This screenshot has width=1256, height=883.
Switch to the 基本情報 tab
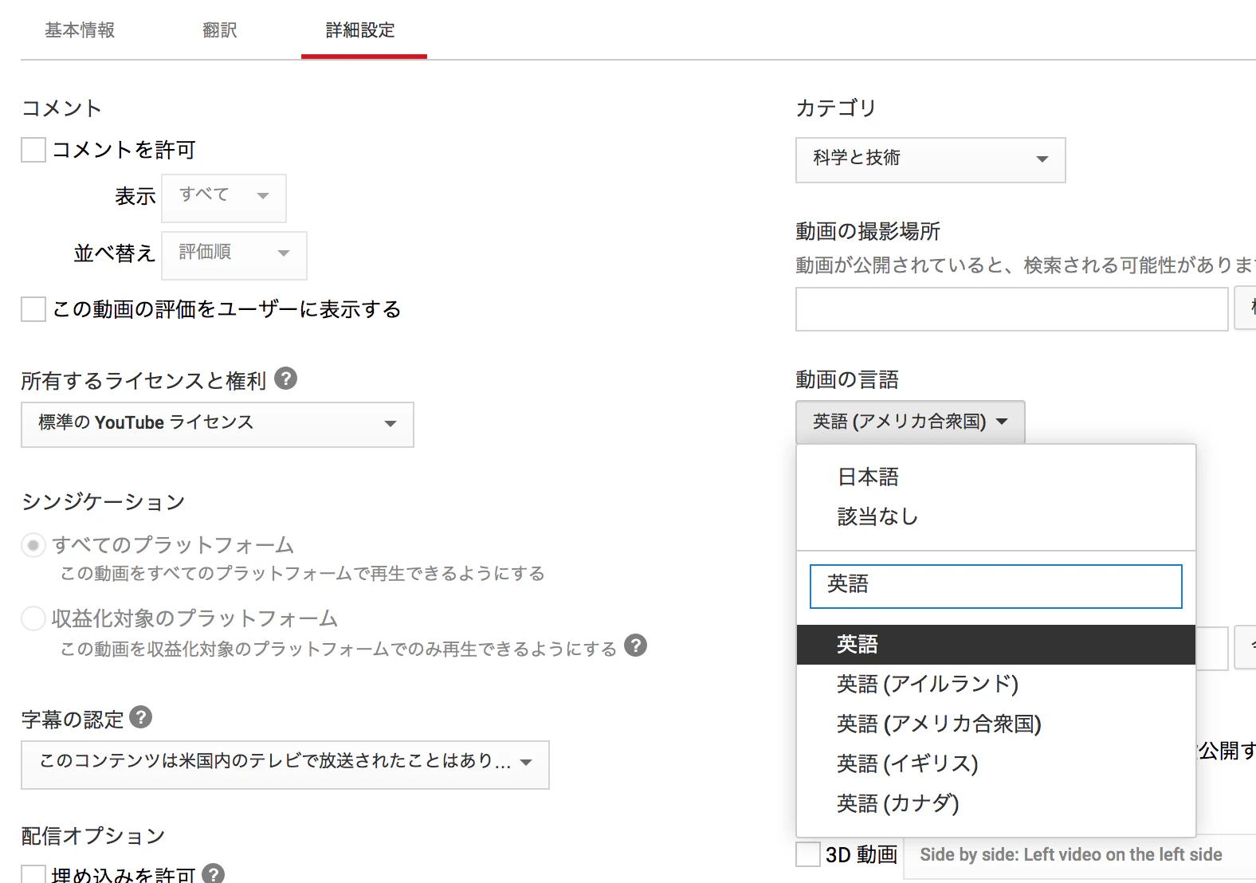[80, 30]
